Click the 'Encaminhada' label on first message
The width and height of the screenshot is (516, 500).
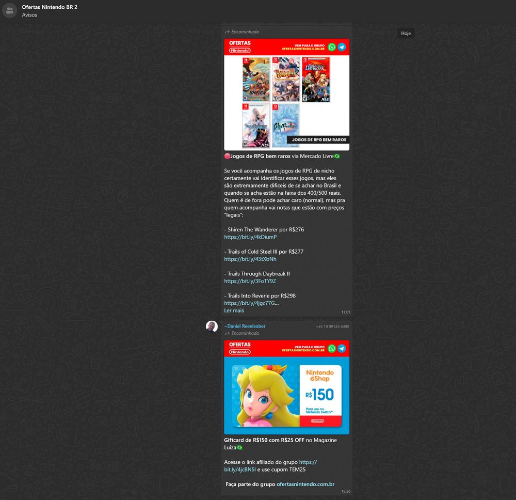[x=242, y=32]
